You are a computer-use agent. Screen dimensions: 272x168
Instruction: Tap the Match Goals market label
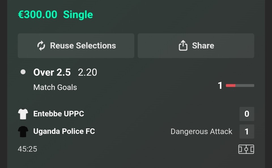55,87
